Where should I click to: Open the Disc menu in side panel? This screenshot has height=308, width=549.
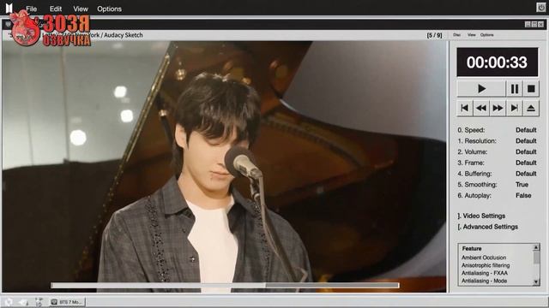(x=456, y=35)
